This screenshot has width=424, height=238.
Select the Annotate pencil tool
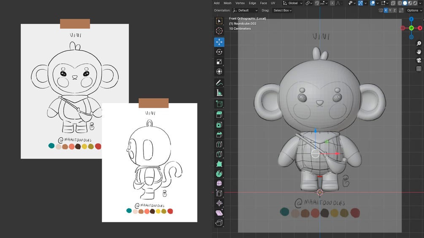[219, 83]
